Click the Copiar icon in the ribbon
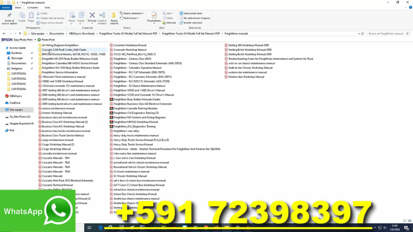Screen dimensions: 413x232 [22, 16]
